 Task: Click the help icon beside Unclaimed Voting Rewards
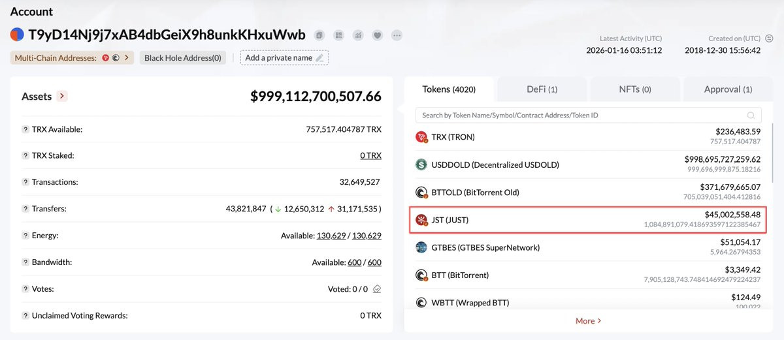[25, 316]
